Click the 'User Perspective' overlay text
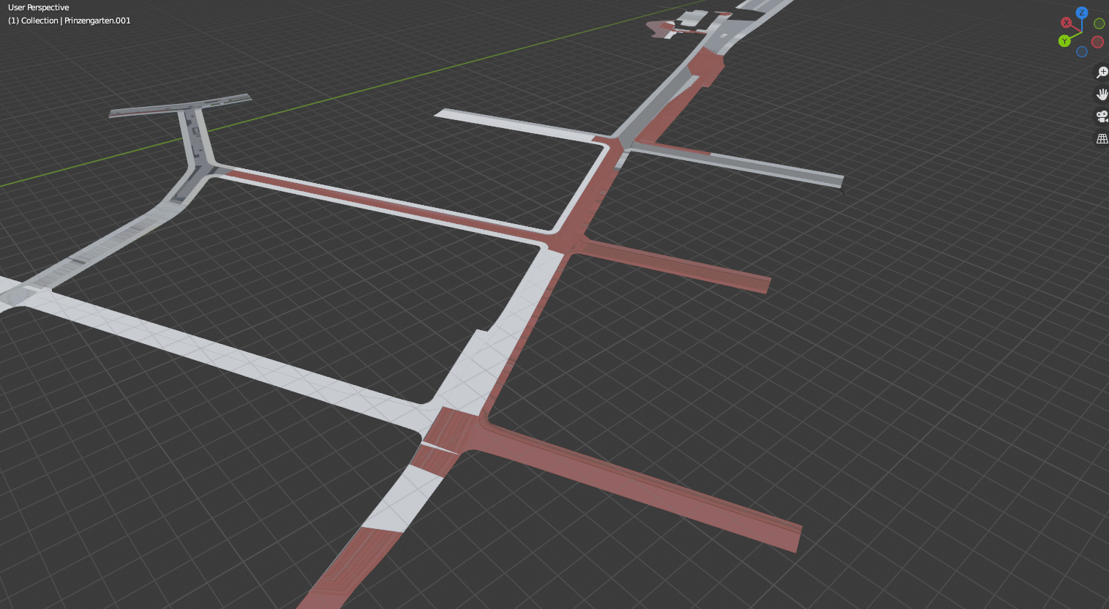The height and width of the screenshot is (609, 1109). [39, 7]
